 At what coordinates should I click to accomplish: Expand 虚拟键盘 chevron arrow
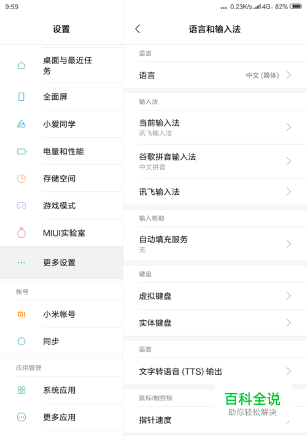tap(289, 296)
